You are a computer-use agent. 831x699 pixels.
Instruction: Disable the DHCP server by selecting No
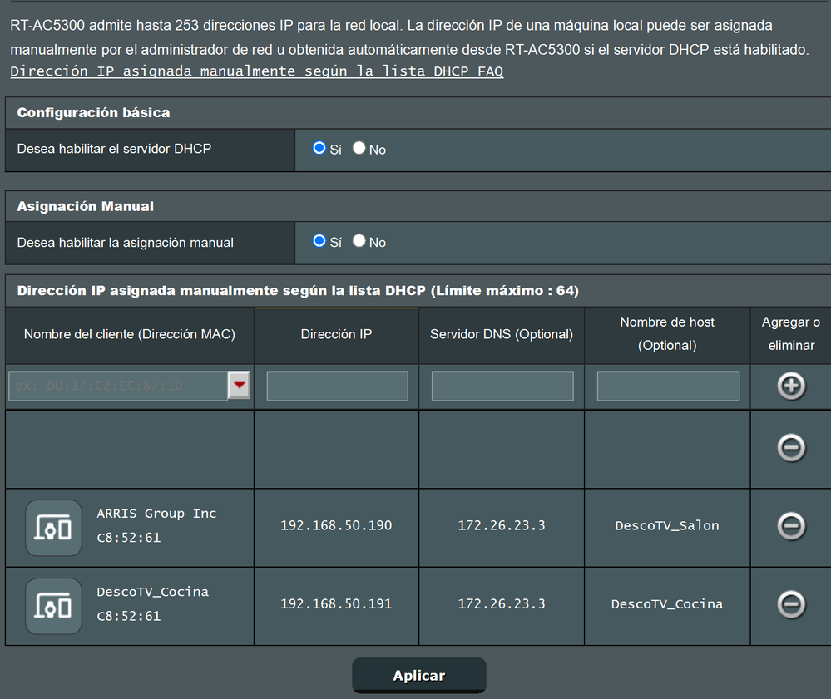(359, 150)
